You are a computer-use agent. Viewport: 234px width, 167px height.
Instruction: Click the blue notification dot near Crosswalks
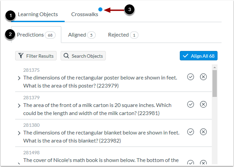(x=101, y=9)
